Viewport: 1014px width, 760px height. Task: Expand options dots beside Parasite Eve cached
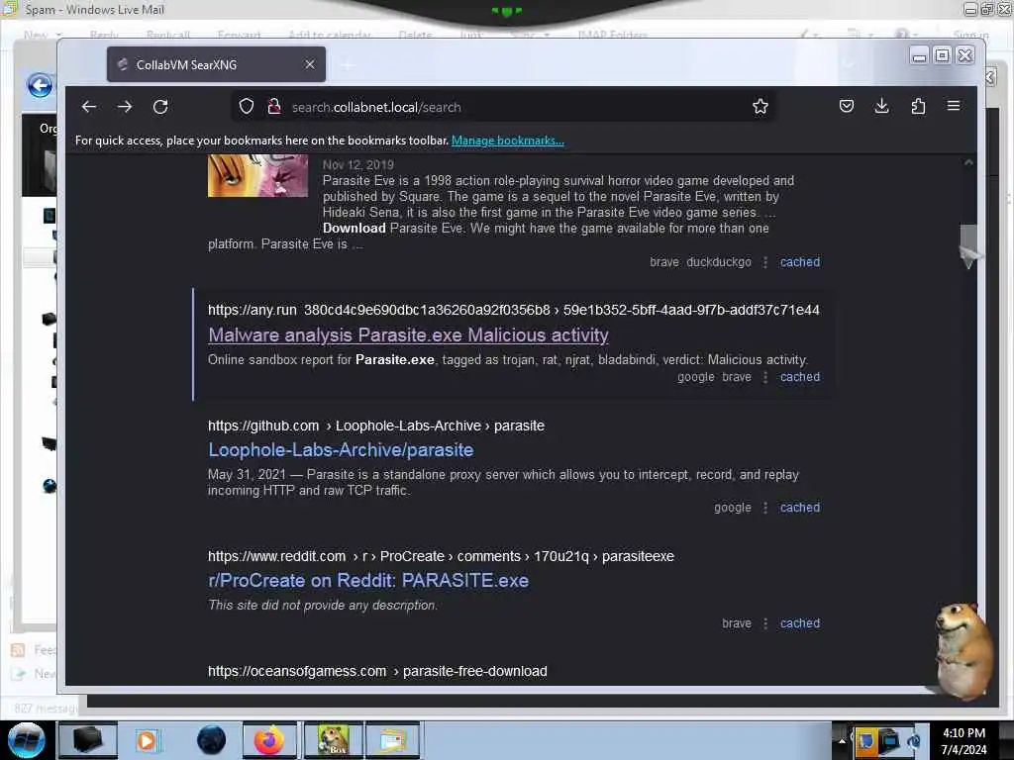765,262
